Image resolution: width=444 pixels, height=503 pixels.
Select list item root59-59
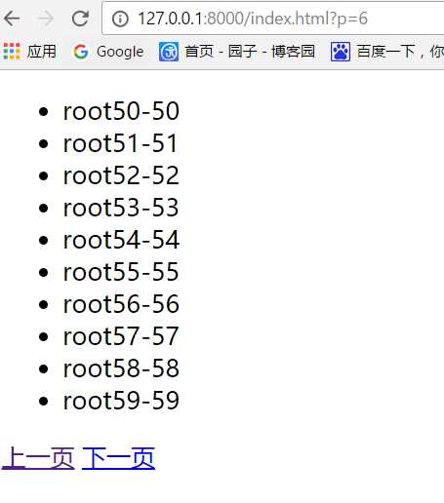121,401
